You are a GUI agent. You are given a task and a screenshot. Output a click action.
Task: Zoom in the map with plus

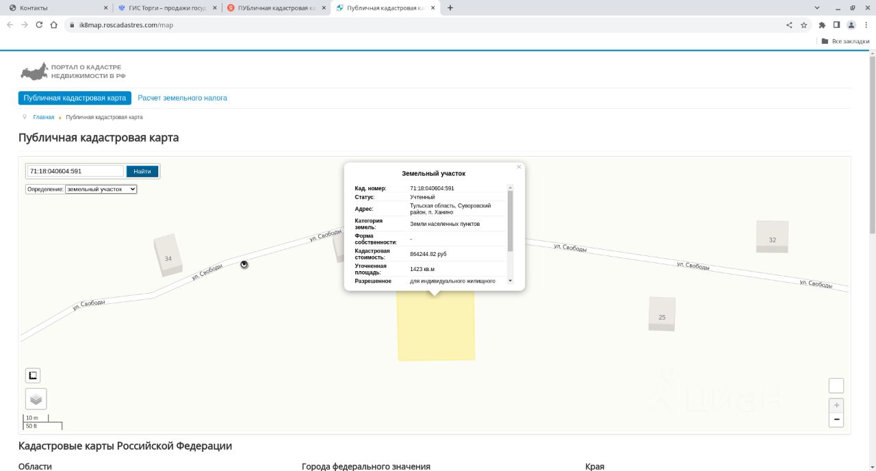836,405
